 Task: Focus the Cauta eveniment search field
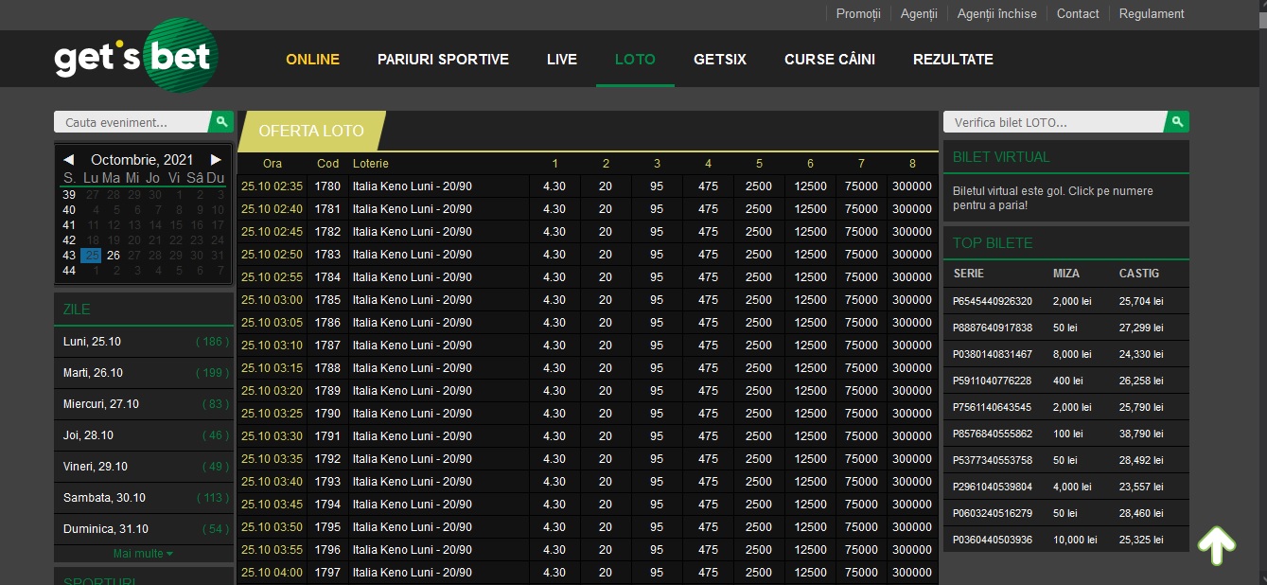click(x=132, y=122)
